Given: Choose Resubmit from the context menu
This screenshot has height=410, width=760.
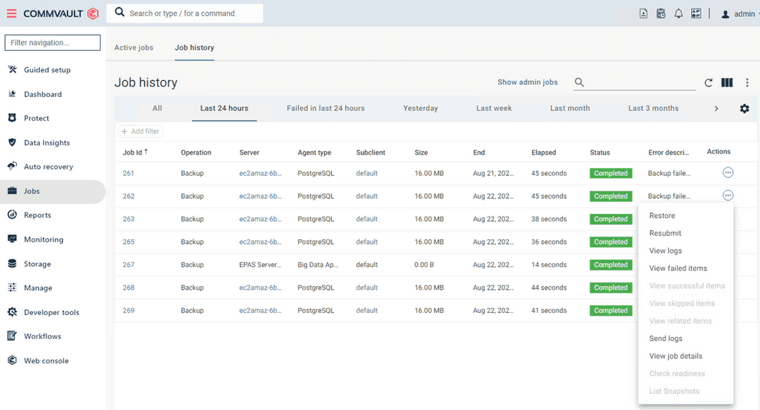Looking at the screenshot, I should pyautogui.click(x=666, y=233).
